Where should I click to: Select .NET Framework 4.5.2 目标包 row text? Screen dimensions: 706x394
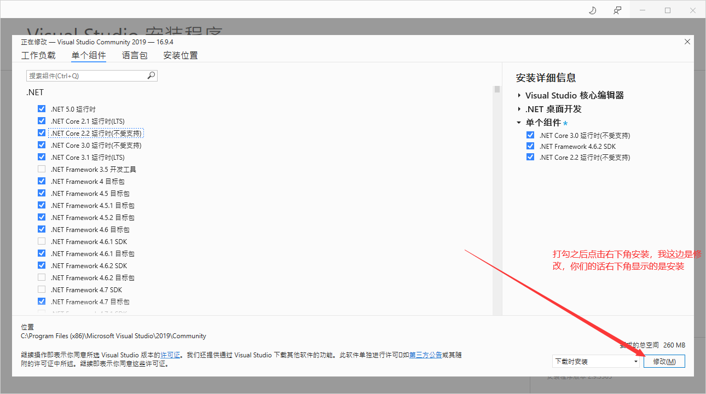pos(92,217)
